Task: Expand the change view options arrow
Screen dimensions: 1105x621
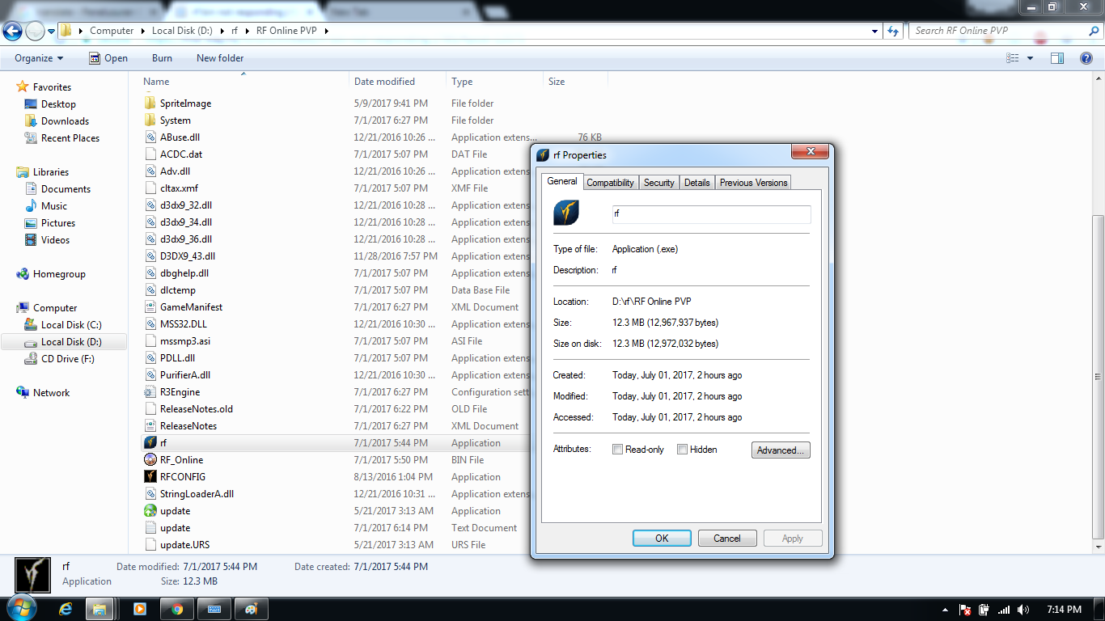Action: [1030, 58]
